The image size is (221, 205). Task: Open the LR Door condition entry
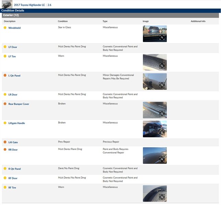pyautogui.click(x=13, y=95)
